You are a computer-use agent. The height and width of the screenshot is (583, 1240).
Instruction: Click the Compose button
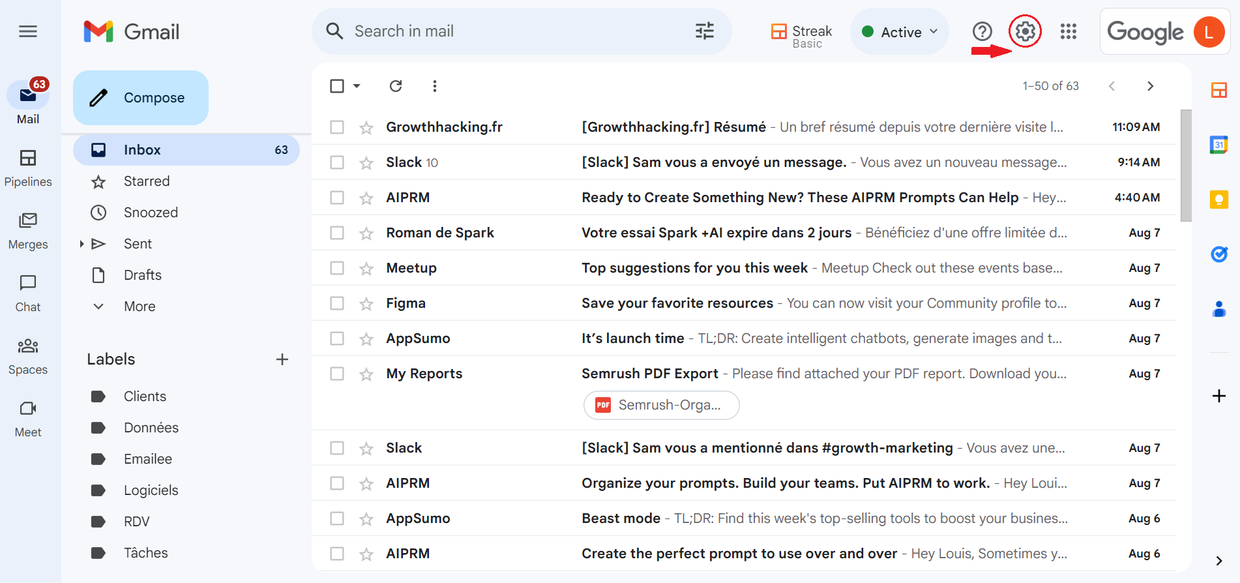coord(141,98)
